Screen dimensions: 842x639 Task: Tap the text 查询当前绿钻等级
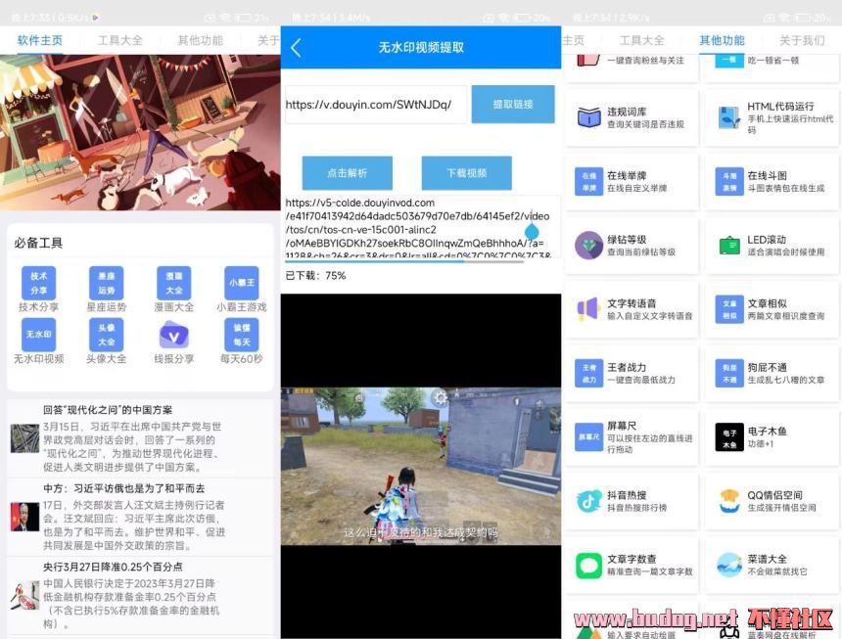point(641,252)
